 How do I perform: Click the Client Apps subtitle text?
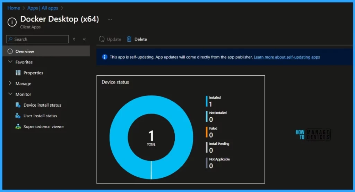[x=31, y=27]
